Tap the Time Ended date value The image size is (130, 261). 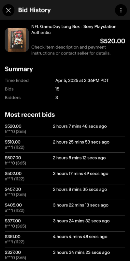(x=82, y=81)
